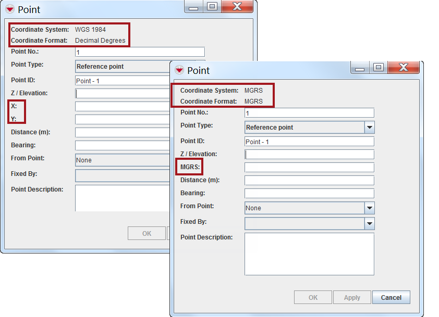Expand the From Point dropdown in MGRS dialog
The height and width of the screenshot is (317, 439).
(369, 208)
